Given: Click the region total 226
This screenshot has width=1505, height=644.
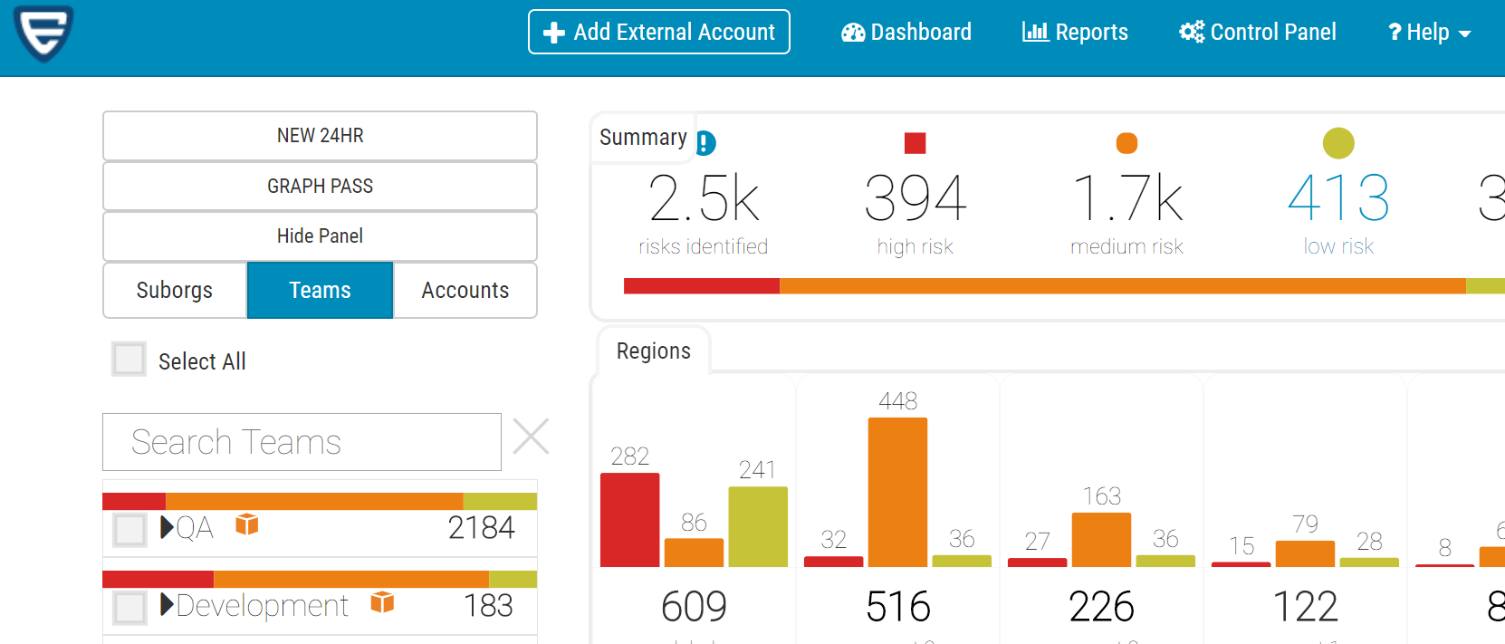Looking at the screenshot, I should pos(1101,606).
